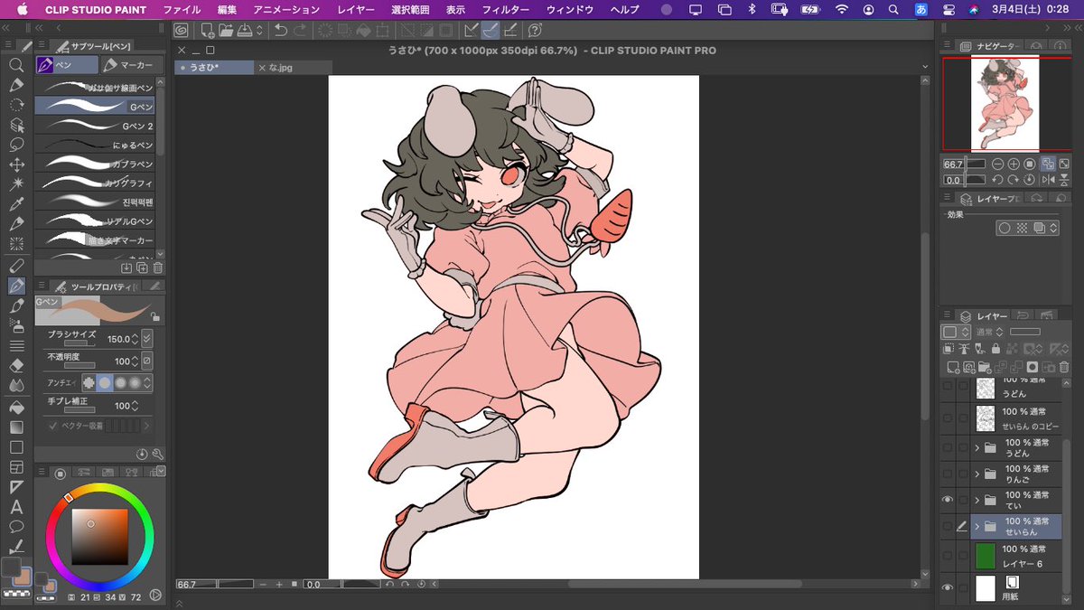Expand the りんご layer folder
The image size is (1084, 610).
[977, 474]
